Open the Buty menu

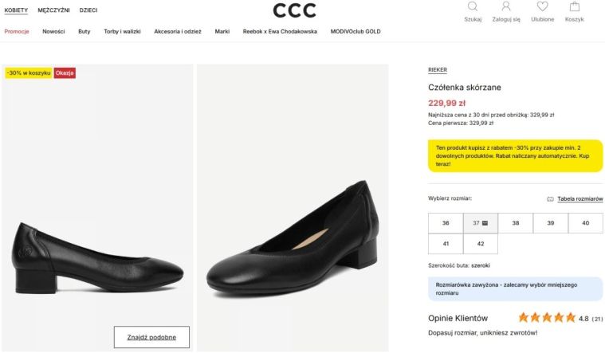[84, 32]
